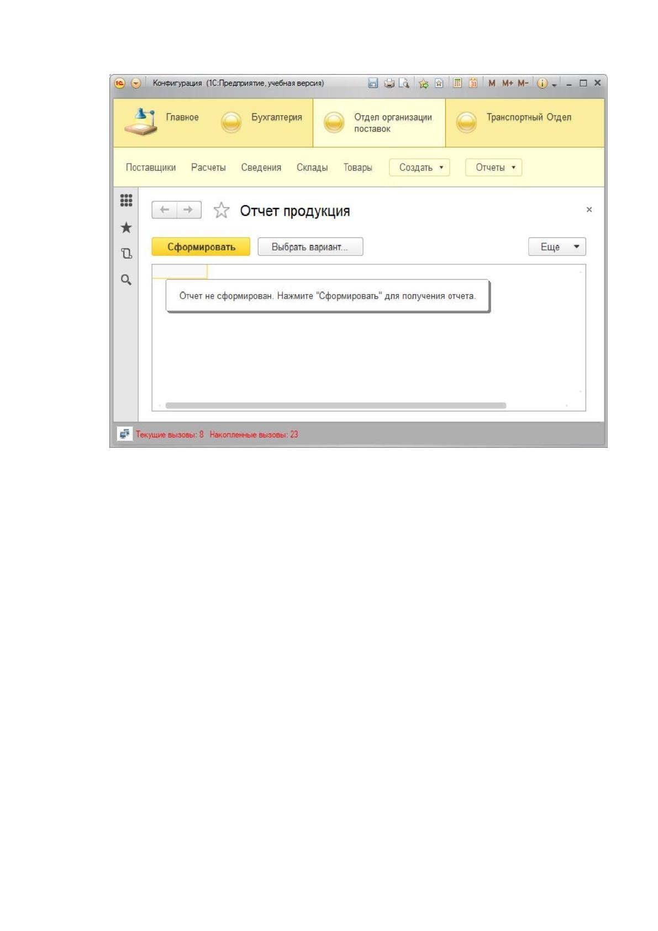
Task: Open Print Preview icon in title bar
Action: pyautogui.click(x=404, y=83)
